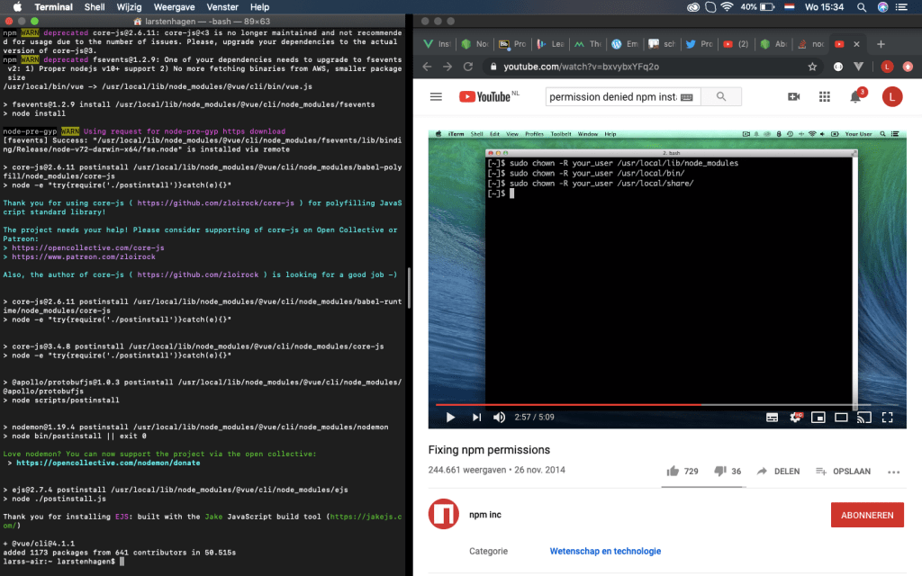Mute the video volume speaker icon
This screenshot has height=576, width=922.
point(499,417)
